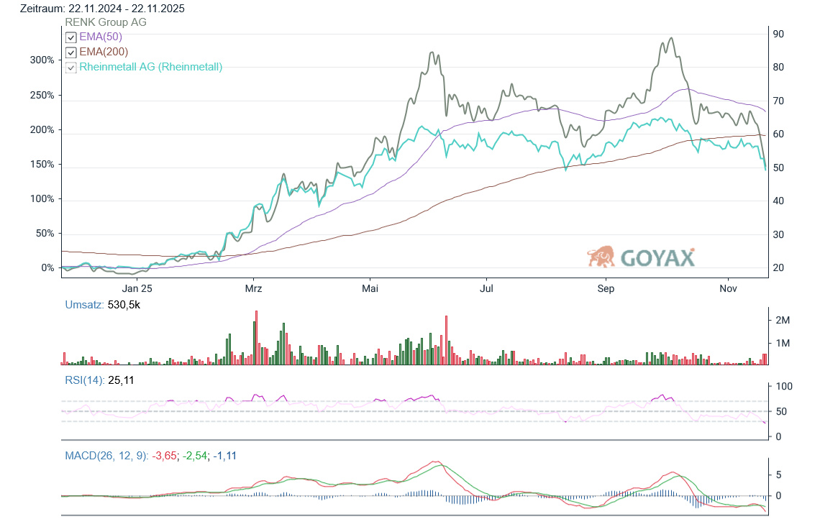This screenshot has width=820, height=519.
Task: Click the RSI value 25,11
Action: (121, 380)
